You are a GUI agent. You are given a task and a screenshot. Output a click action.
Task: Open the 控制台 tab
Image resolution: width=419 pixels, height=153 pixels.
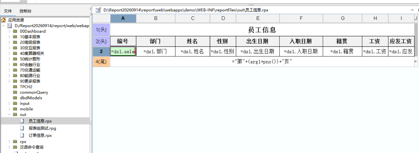tap(25, 11)
